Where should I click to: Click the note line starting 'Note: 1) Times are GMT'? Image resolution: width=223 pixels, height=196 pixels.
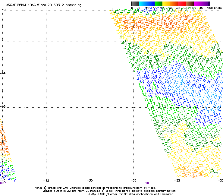[95, 188]
